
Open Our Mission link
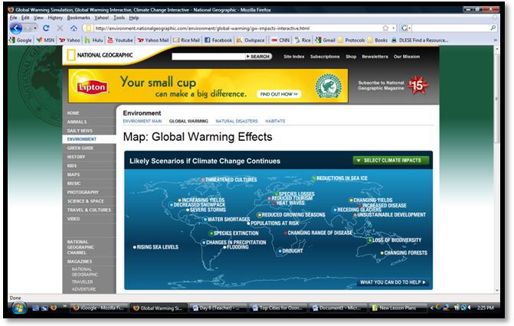click(407, 57)
